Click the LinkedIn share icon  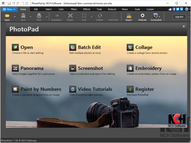coord(181,9)
